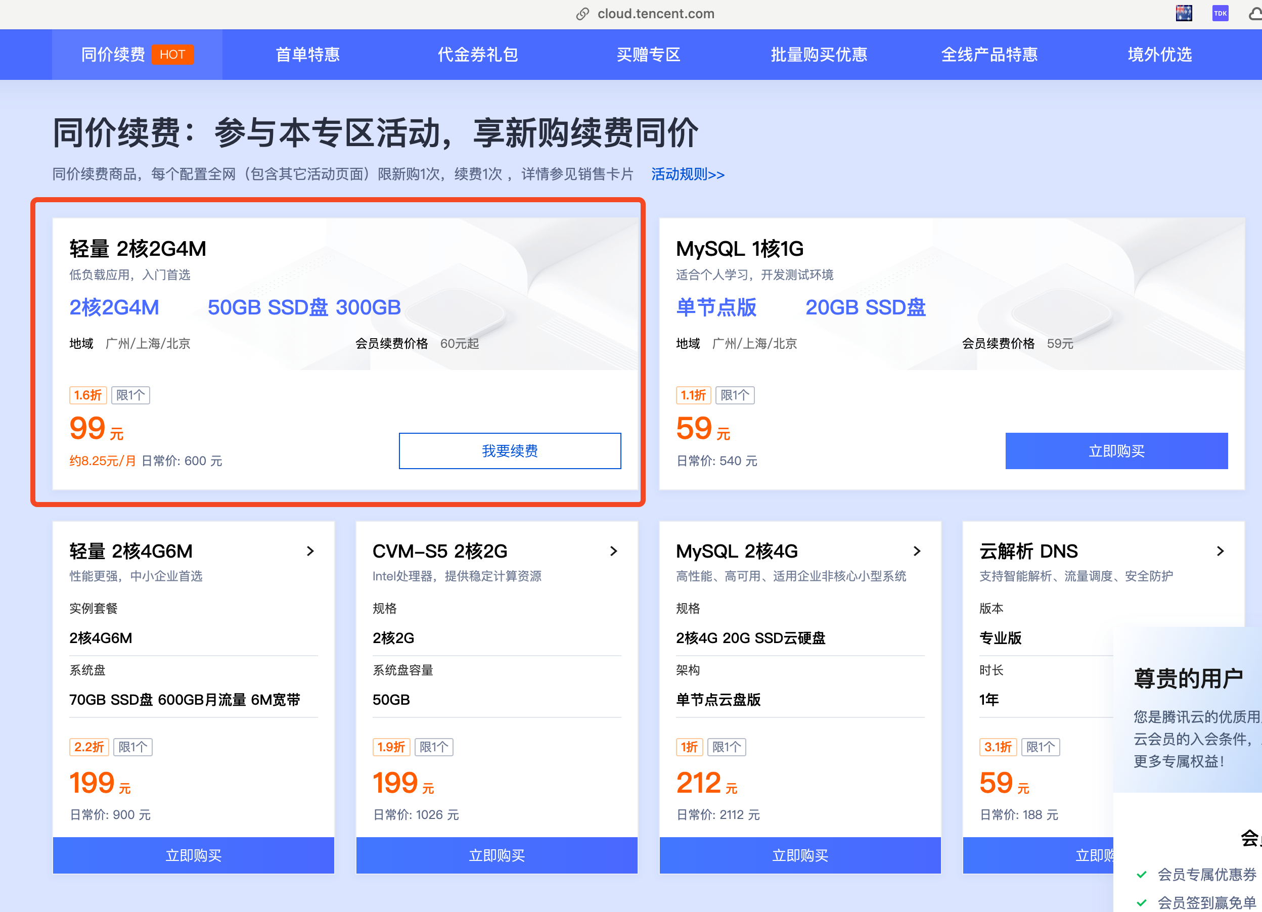Switch to the 境外优选 tab
The image size is (1262, 912).
(1160, 55)
